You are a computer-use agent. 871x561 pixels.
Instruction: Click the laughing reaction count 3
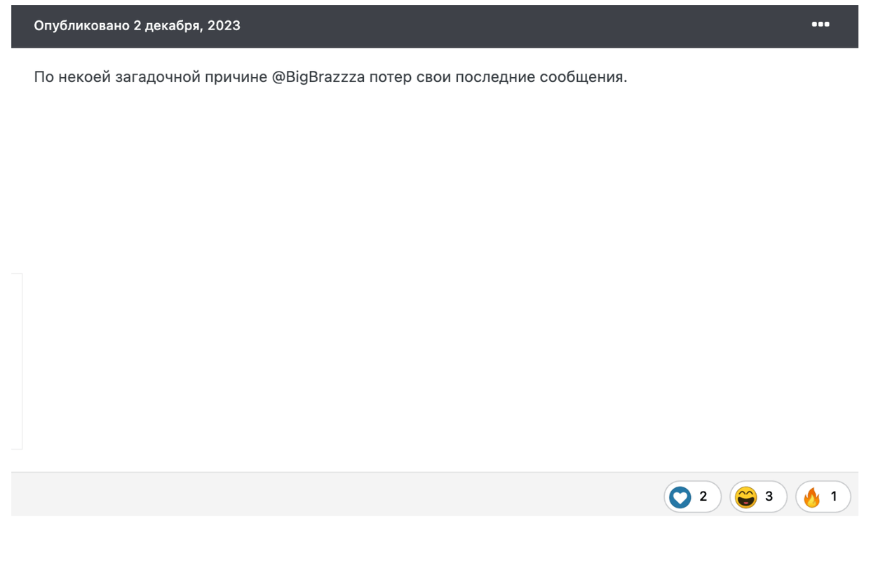(769, 496)
